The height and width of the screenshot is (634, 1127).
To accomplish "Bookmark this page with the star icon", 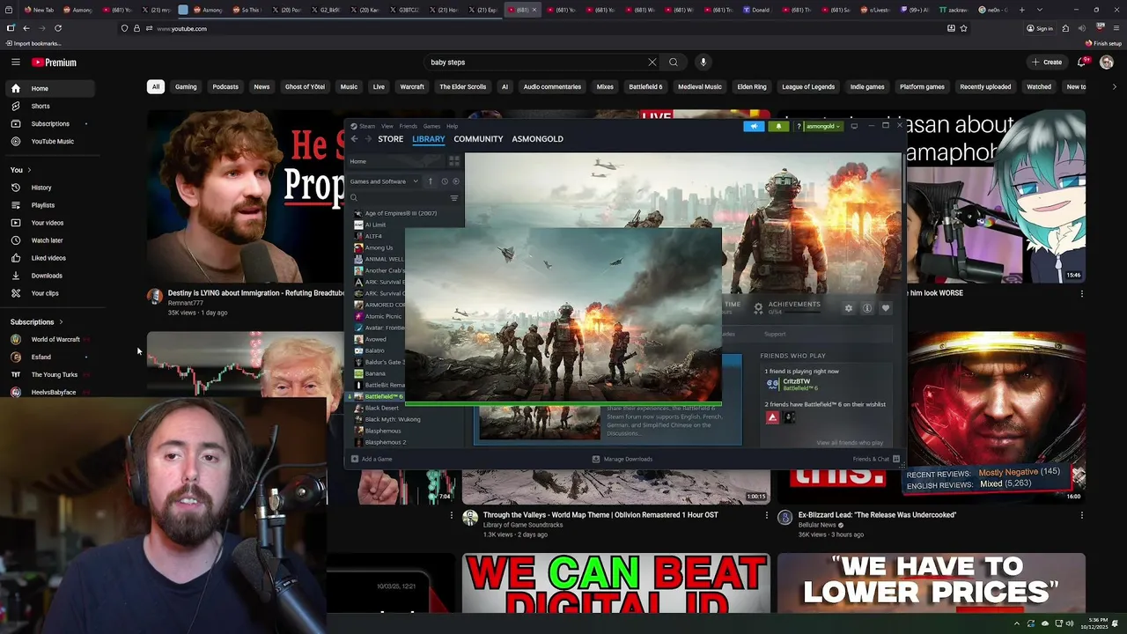I will click(964, 28).
